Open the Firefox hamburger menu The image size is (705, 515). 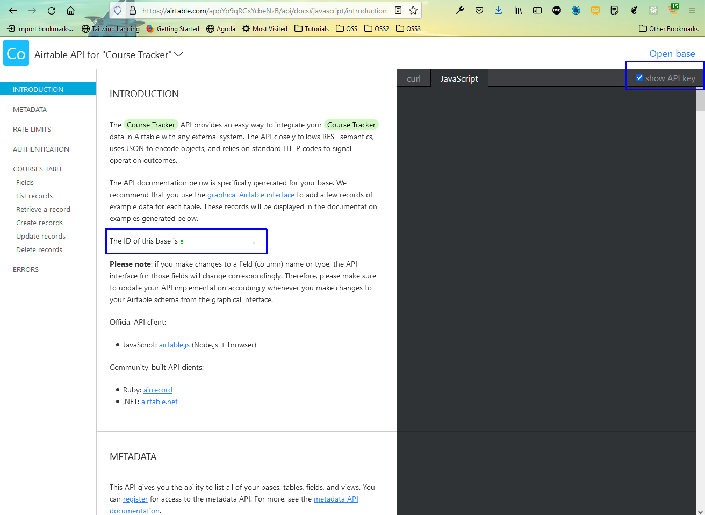pyautogui.click(x=692, y=11)
